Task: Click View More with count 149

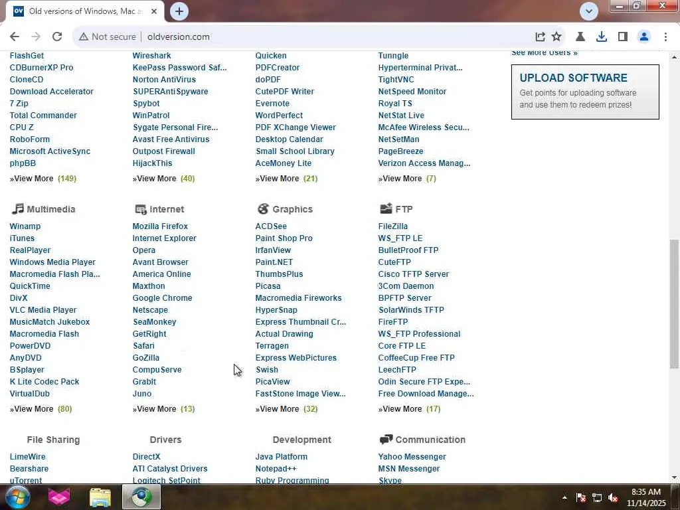Action: (43, 179)
